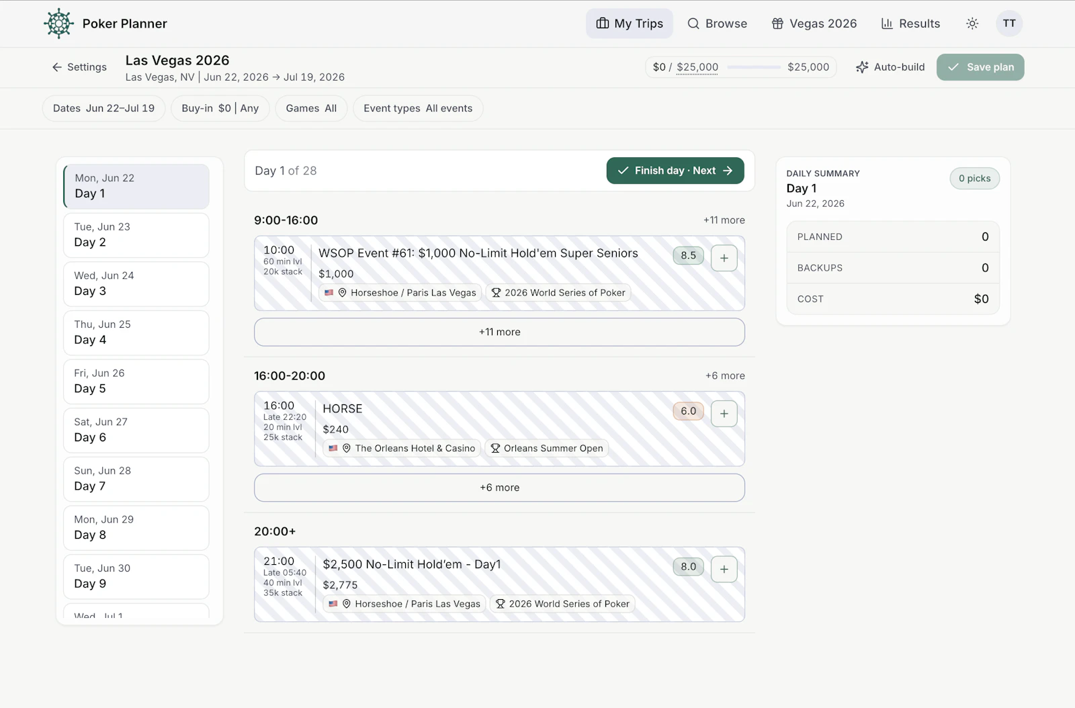Click the Day 1 of 28 label

coord(286,171)
